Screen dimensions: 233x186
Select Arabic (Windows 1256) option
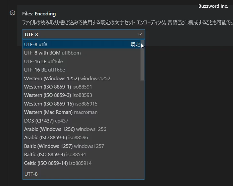[65, 129]
